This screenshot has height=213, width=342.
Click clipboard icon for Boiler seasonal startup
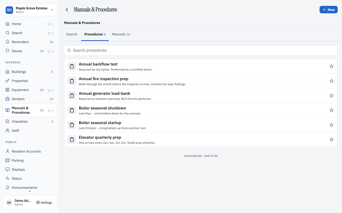72,125
